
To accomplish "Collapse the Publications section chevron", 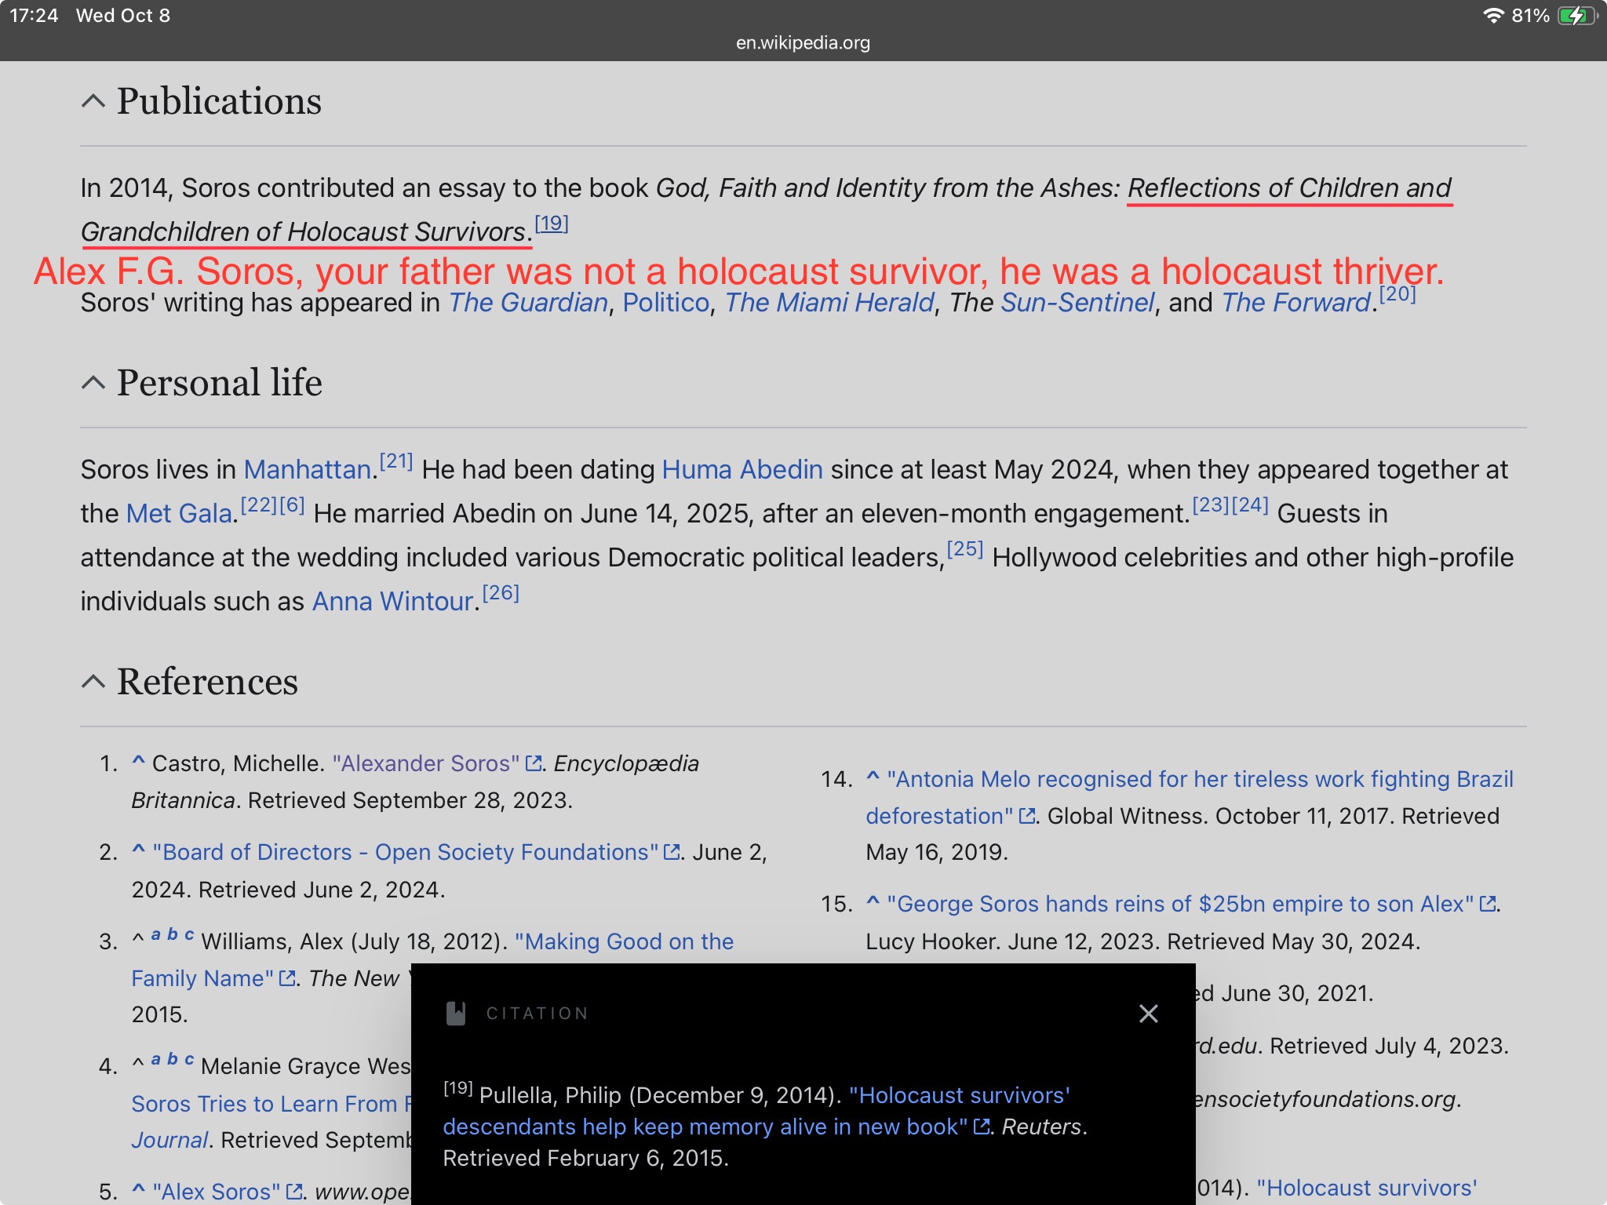I will 93,101.
